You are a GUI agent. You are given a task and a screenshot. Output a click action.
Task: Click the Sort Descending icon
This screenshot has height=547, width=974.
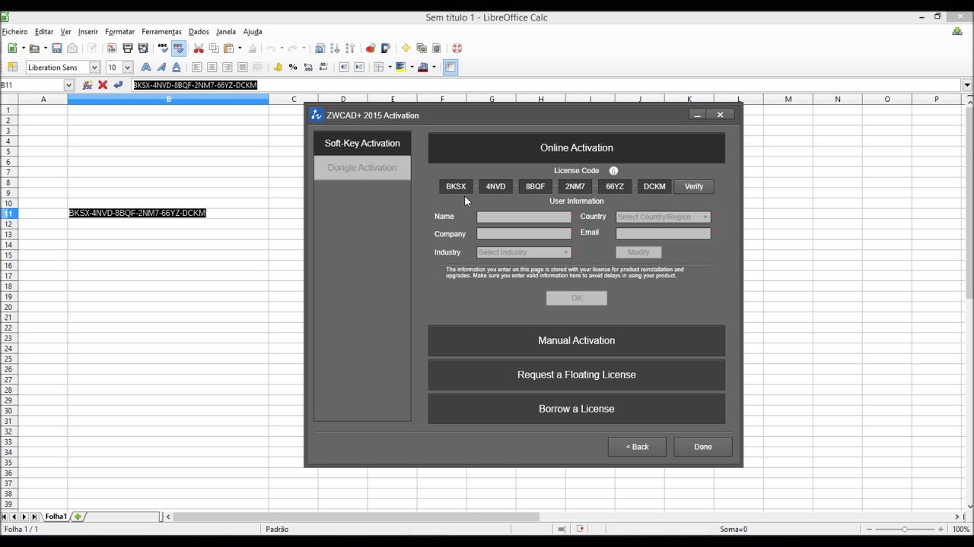click(x=350, y=49)
